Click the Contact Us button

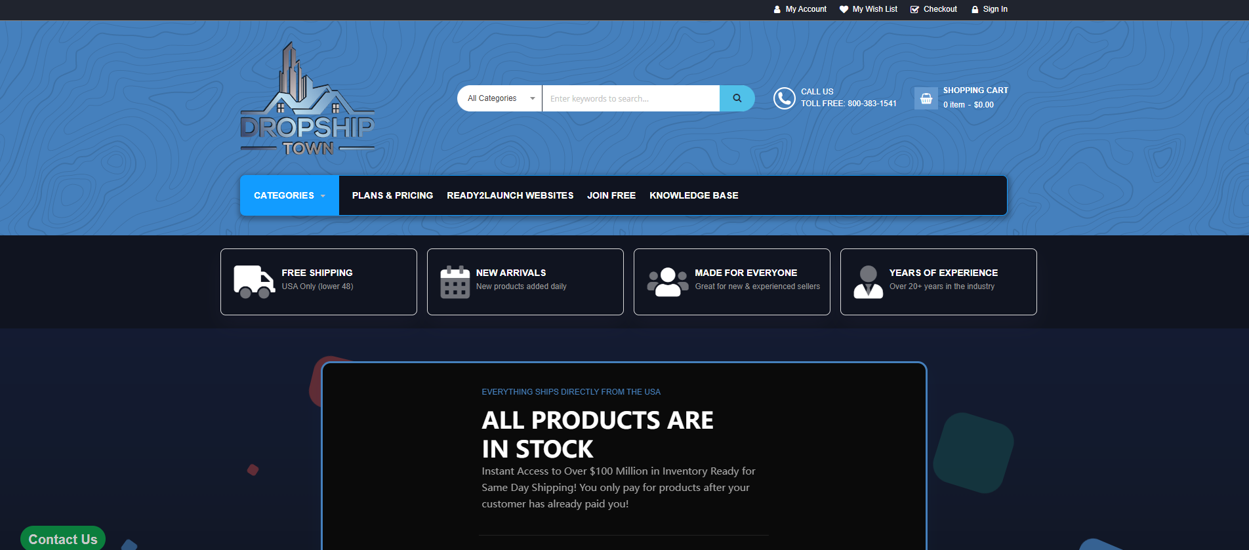[x=63, y=539]
